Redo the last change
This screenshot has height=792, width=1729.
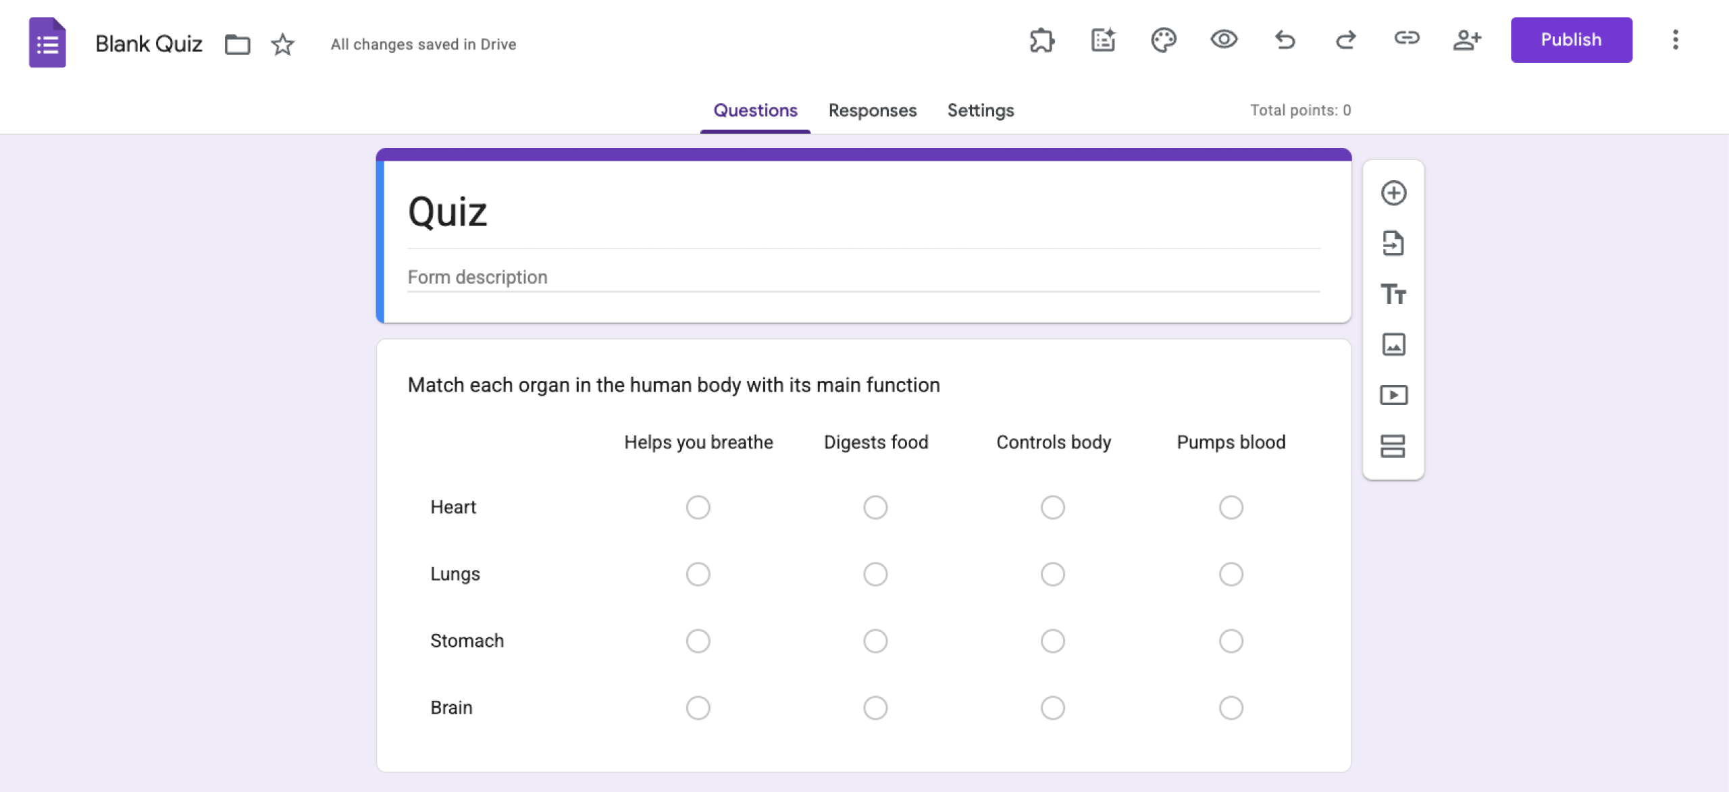1345,41
